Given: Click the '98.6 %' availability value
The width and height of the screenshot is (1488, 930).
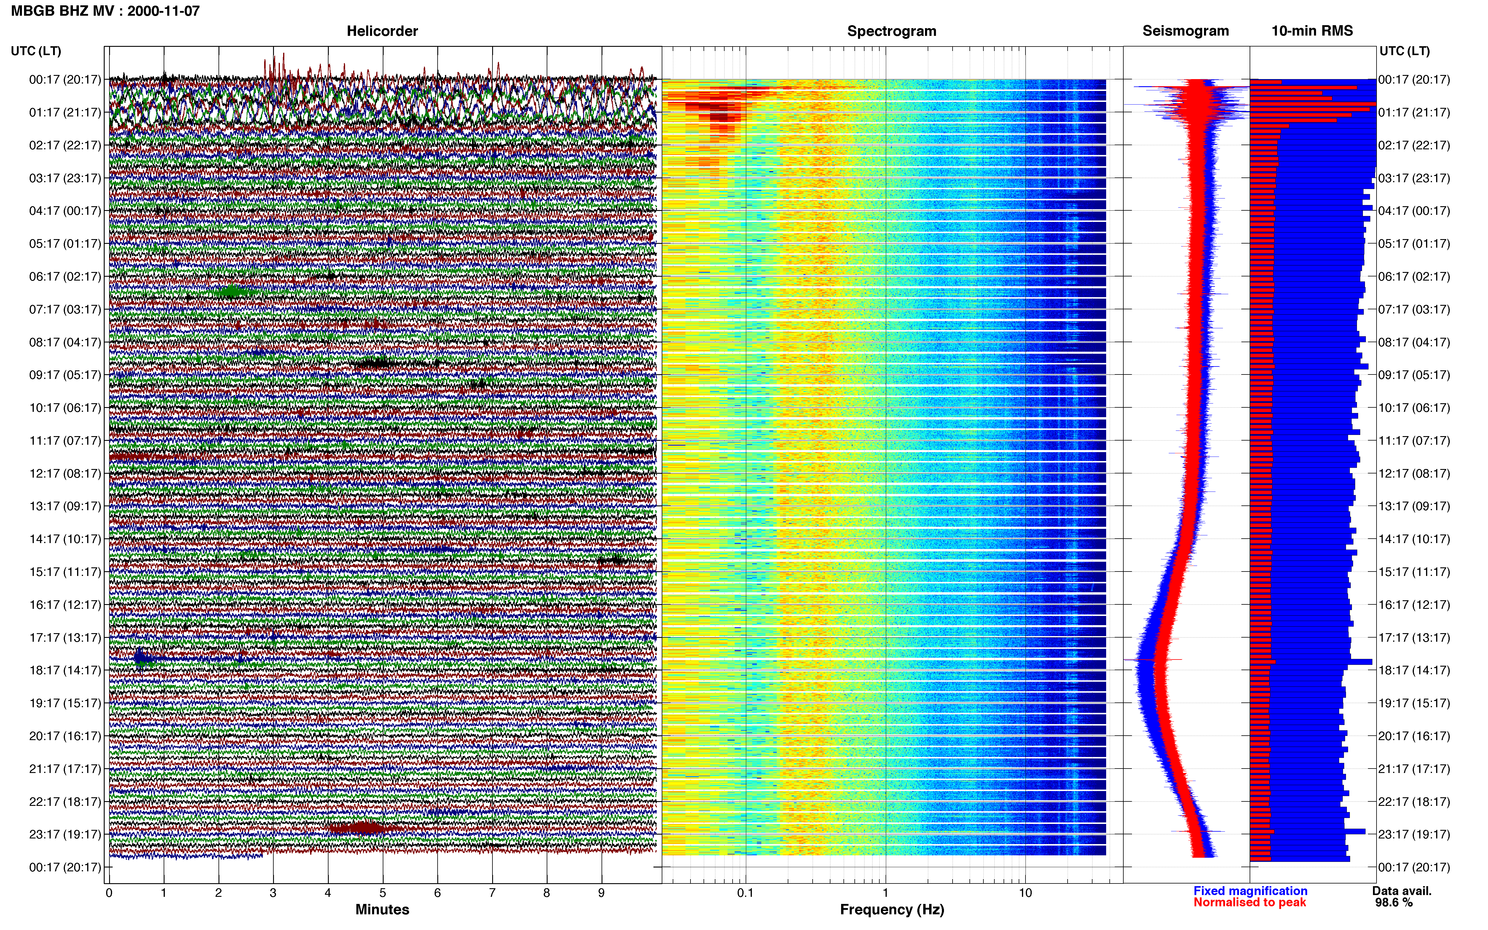Looking at the screenshot, I should (1394, 902).
